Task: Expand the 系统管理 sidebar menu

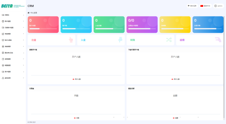Action: click(13, 59)
